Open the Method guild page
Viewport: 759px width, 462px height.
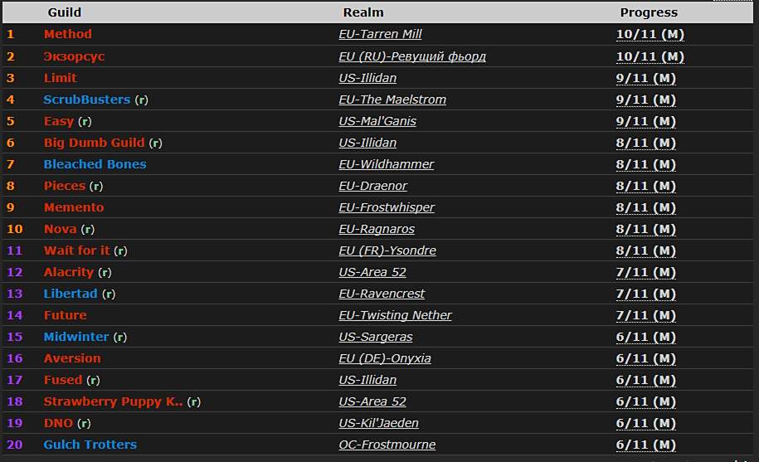68,34
